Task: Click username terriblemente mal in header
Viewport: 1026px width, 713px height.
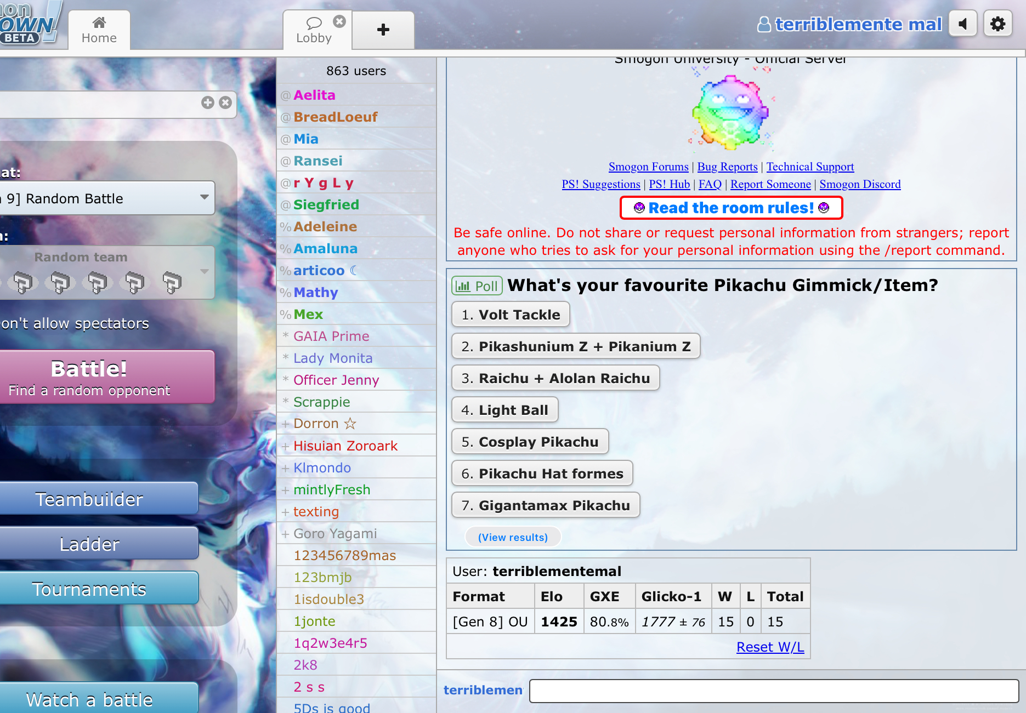Action: pos(858,24)
